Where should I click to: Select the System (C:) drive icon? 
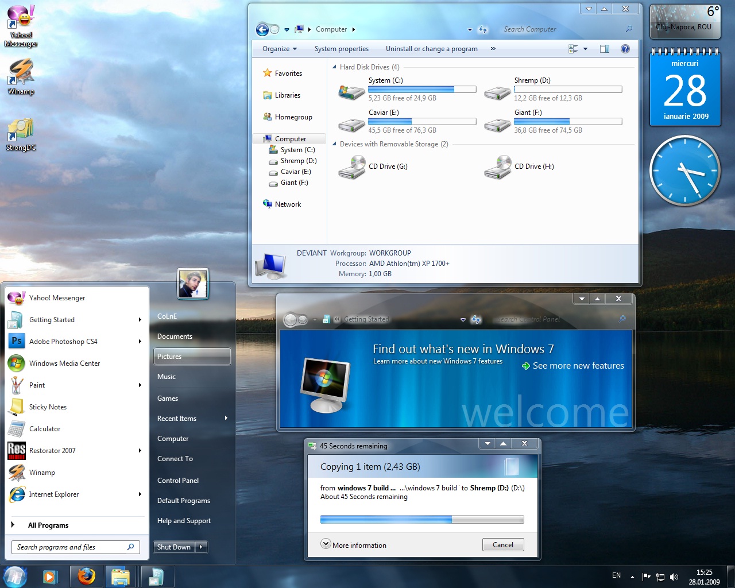pyautogui.click(x=351, y=91)
